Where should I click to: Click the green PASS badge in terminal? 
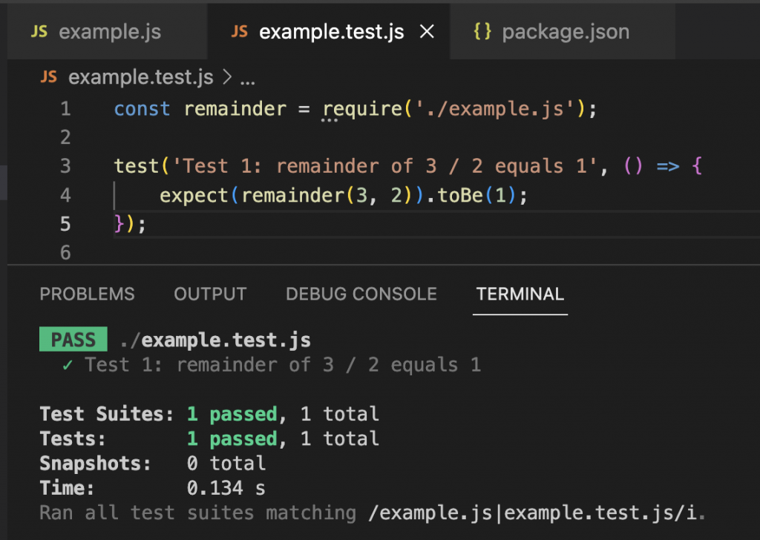click(x=73, y=340)
